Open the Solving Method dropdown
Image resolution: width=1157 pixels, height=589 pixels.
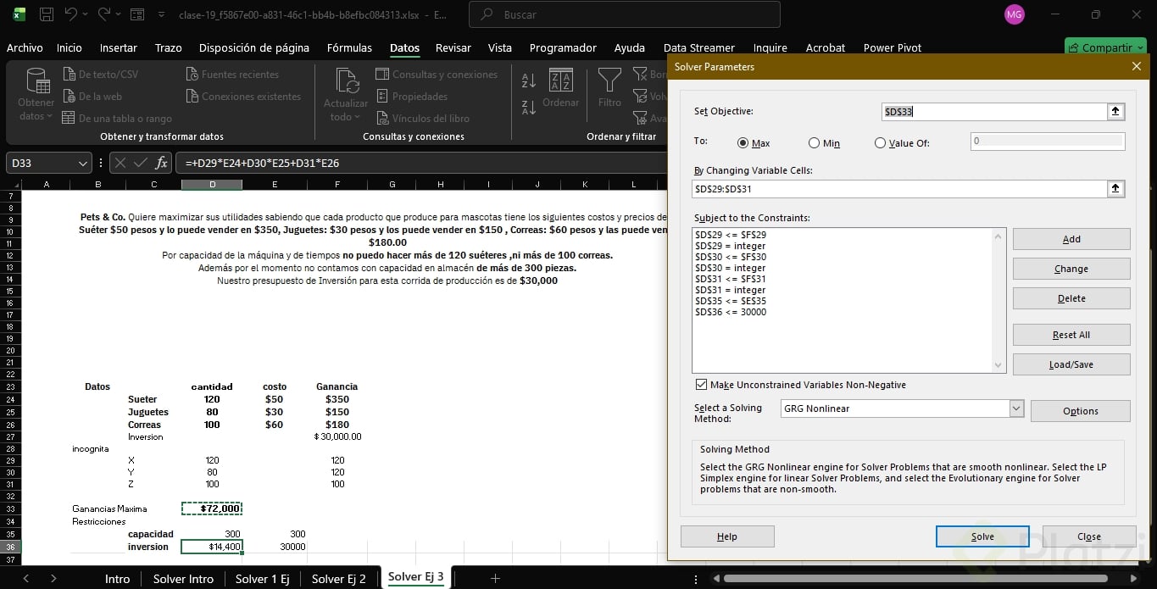(x=1016, y=408)
